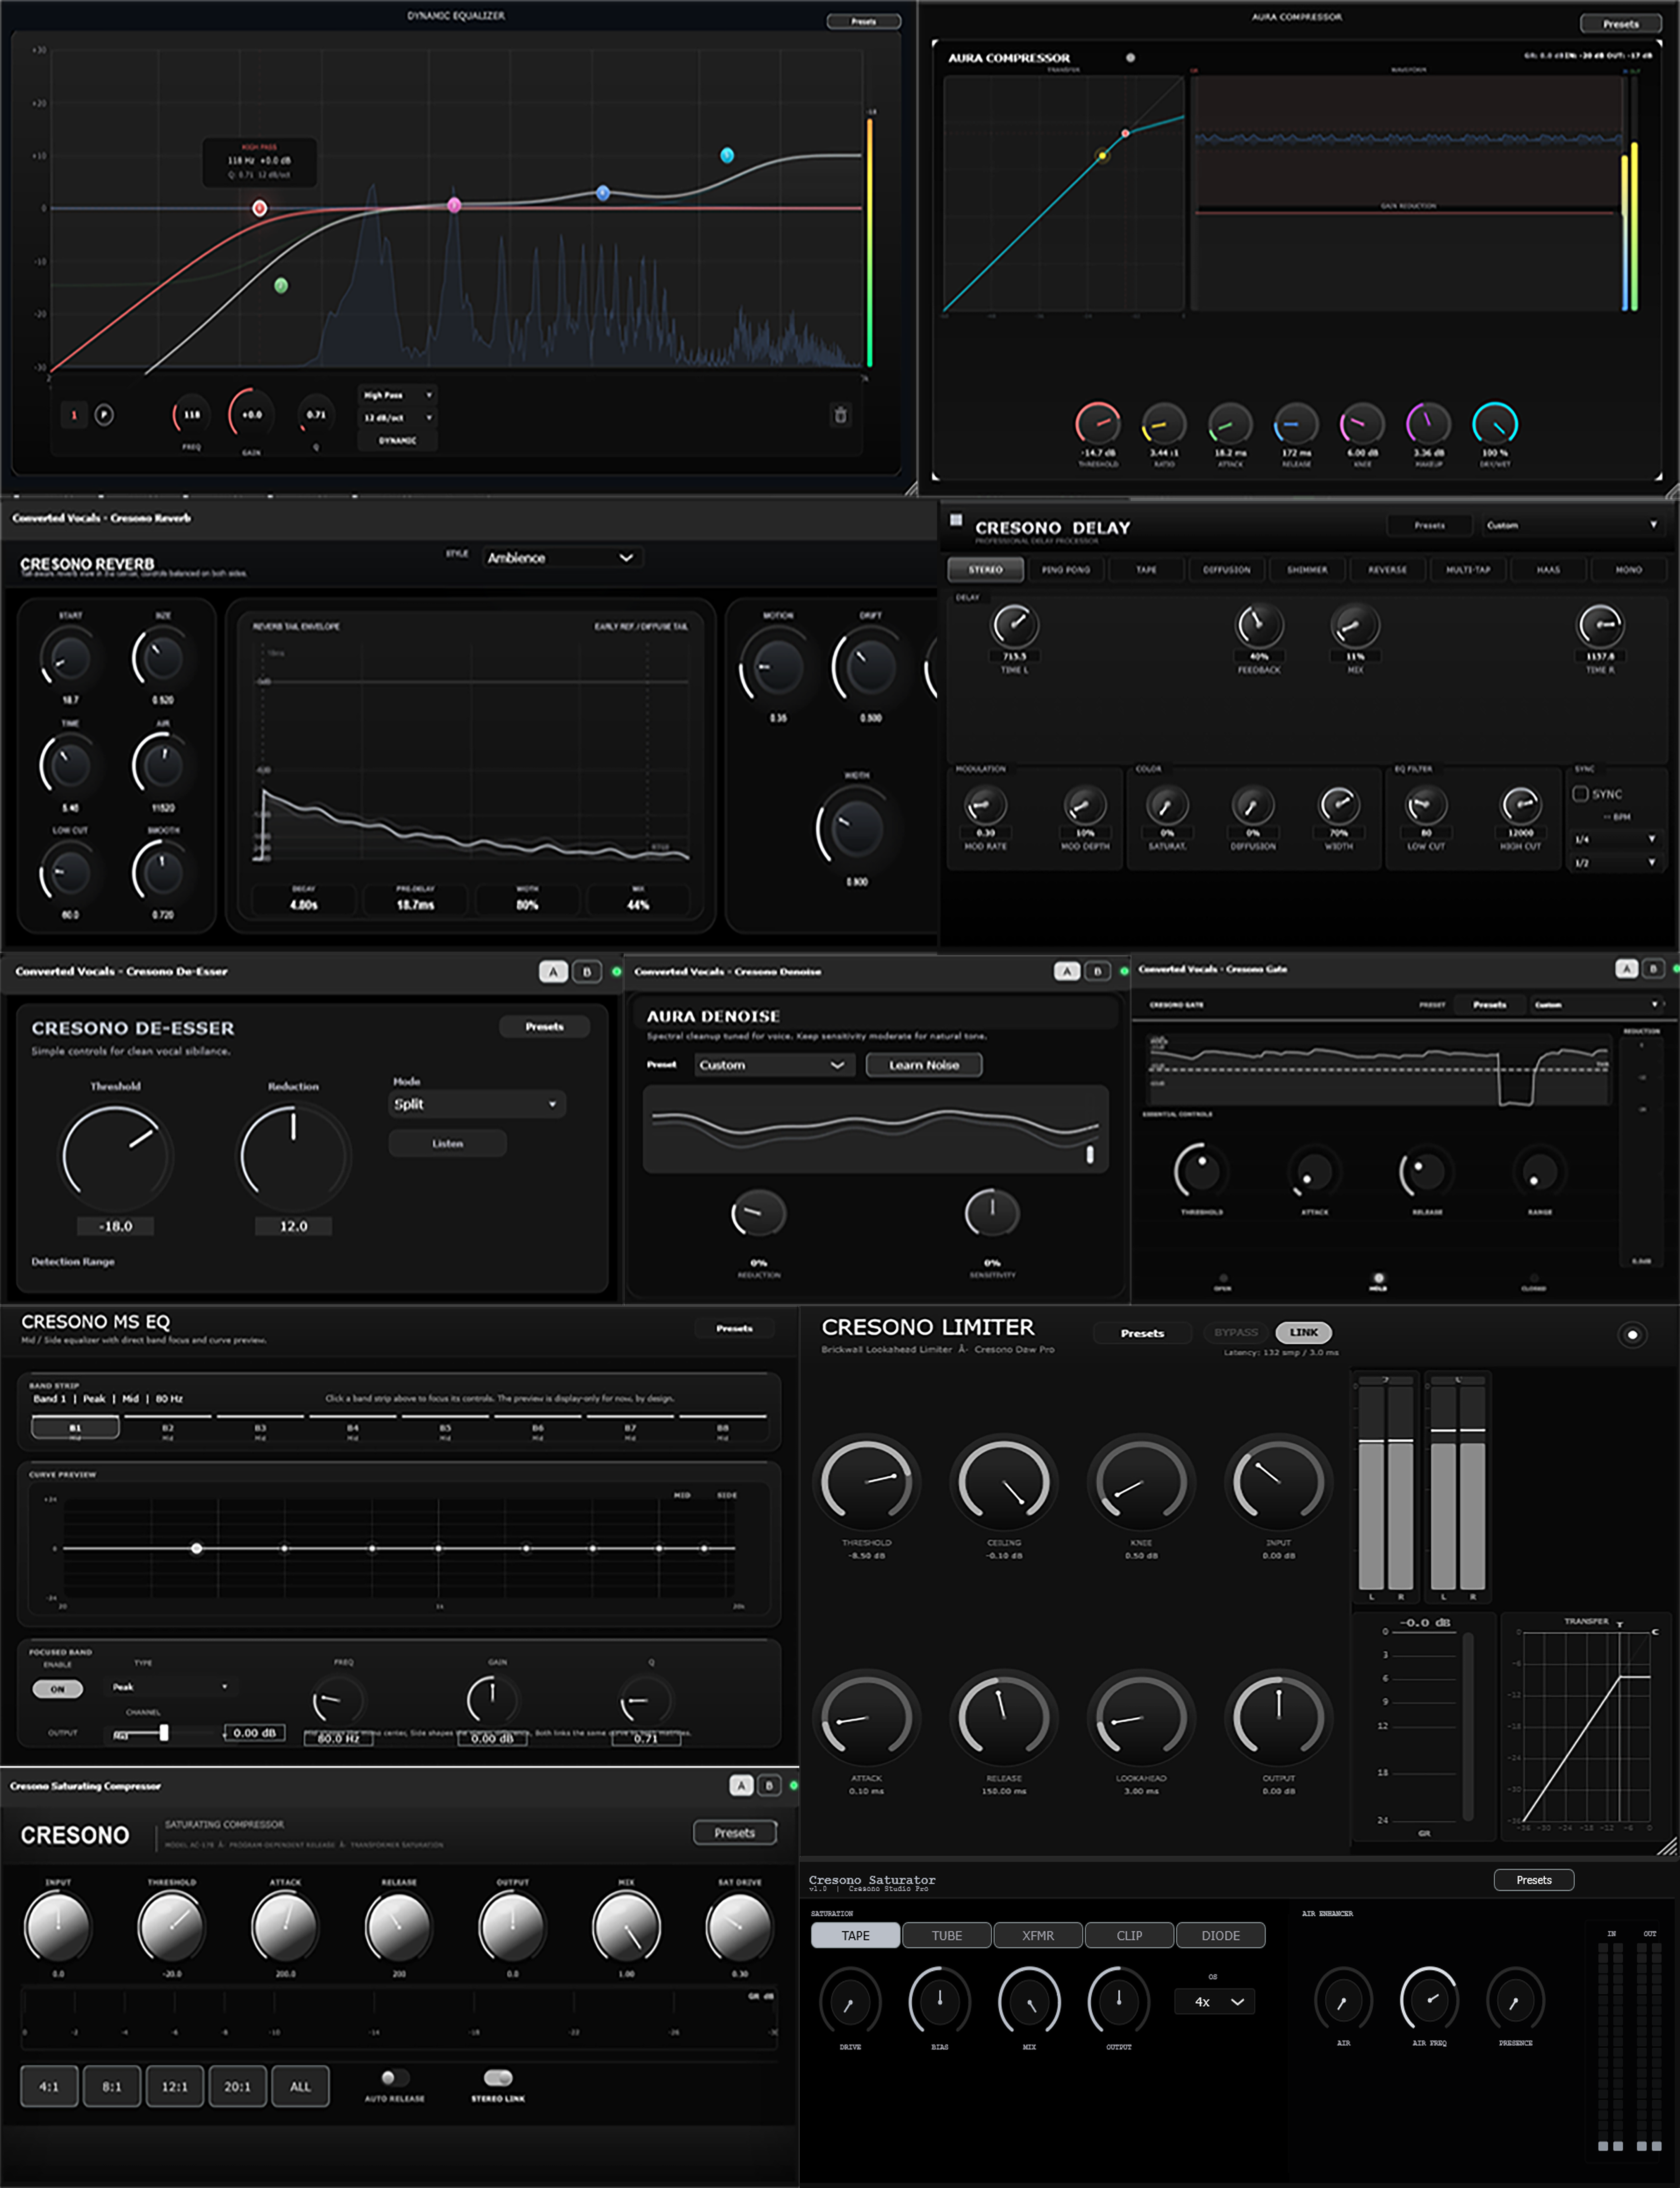Click the Feedback knob in Cresono Delay
Viewport: 1680px width, 2188px height.
(1259, 626)
